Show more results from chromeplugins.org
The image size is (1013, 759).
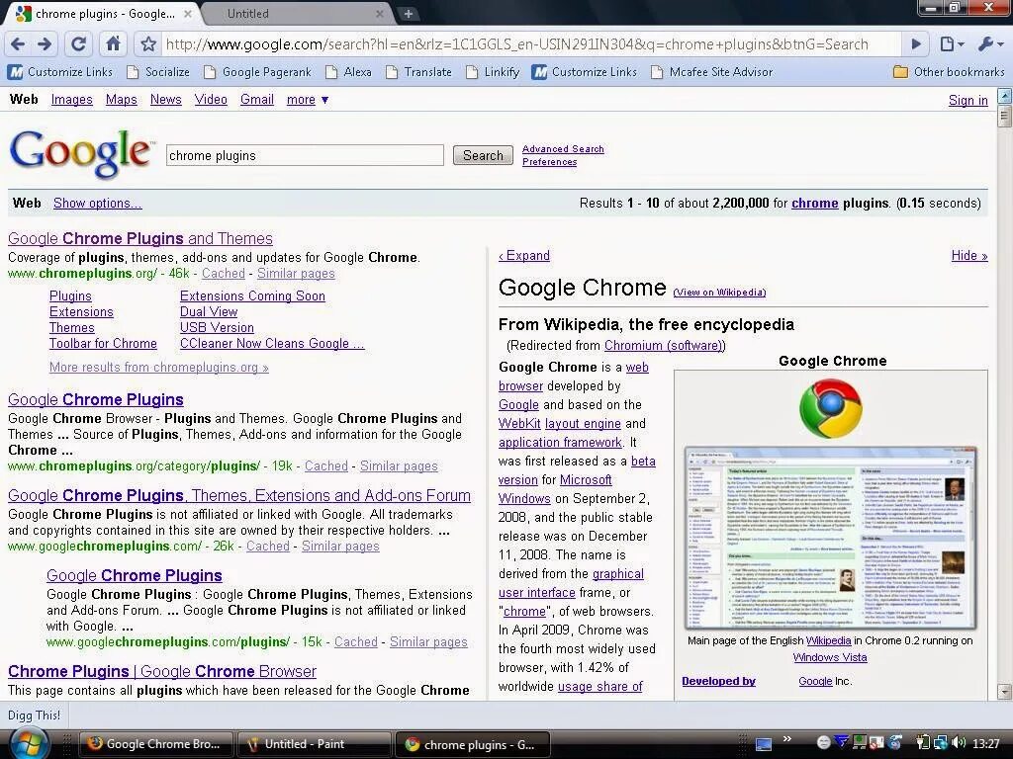pos(159,368)
